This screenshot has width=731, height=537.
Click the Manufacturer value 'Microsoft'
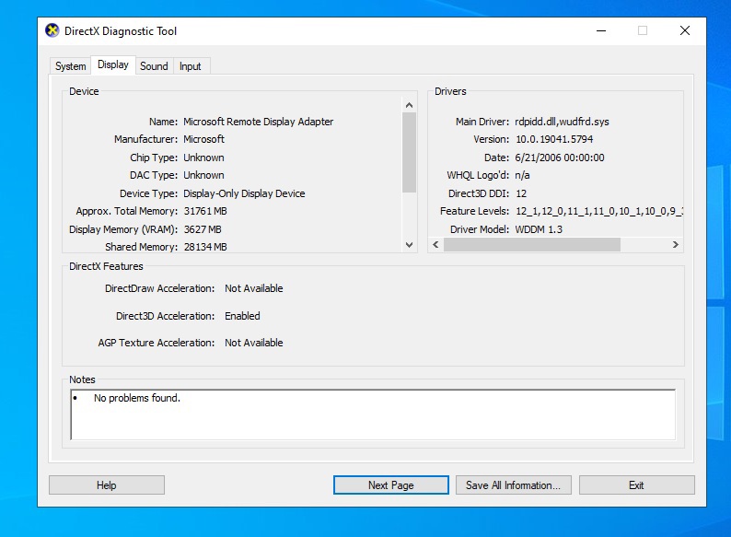tap(203, 139)
